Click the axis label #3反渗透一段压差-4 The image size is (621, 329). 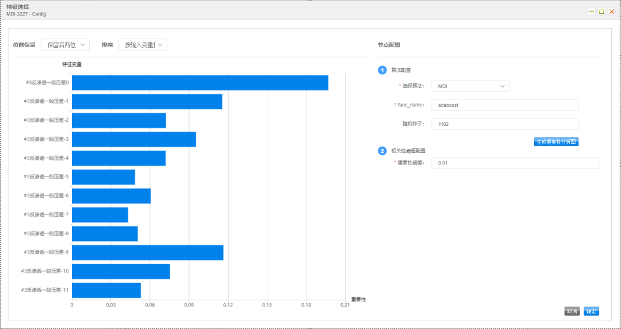[x=46, y=158]
